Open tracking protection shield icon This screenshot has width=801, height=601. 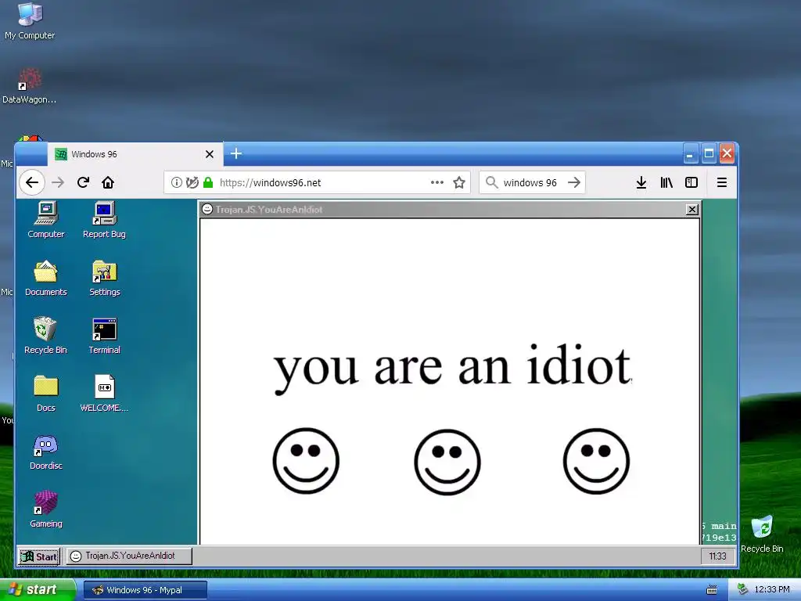(192, 182)
